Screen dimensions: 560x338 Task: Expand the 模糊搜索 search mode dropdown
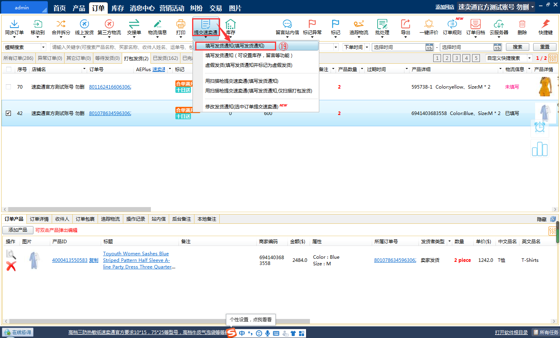[43, 47]
